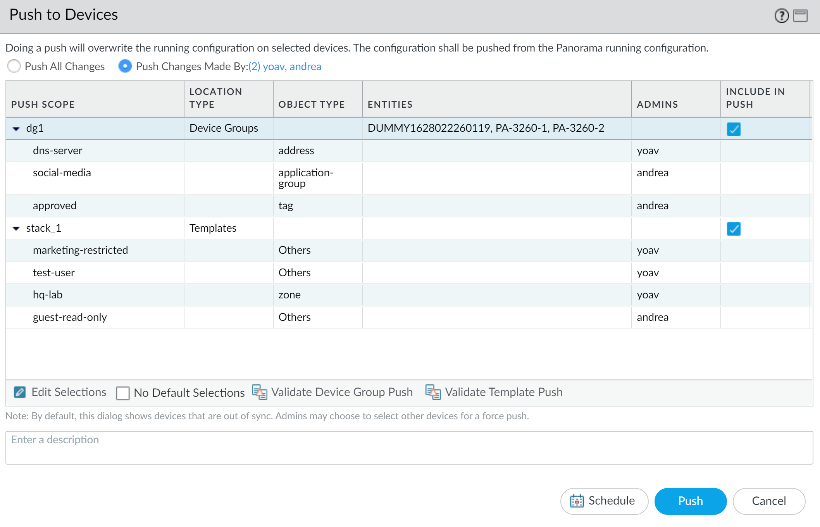Screen dimensions: 820x527
Task: Uncheck Include in Push for stack_1
Action: (x=733, y=229)
